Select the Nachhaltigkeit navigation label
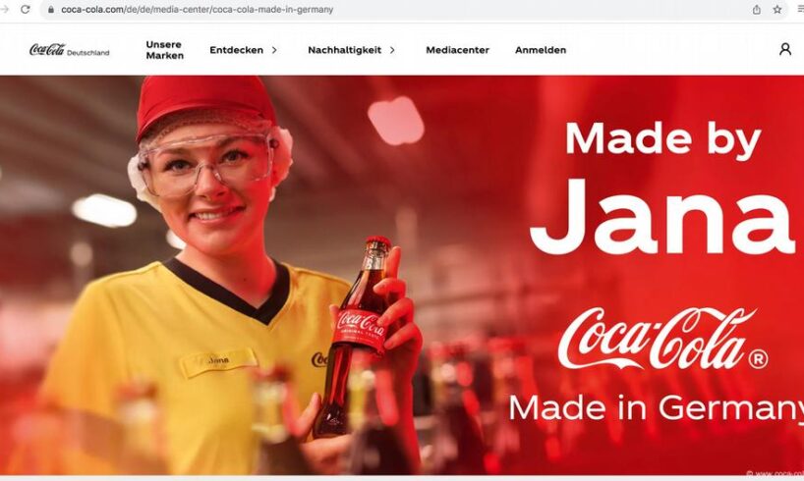804x481 pixels. [345, 50]
